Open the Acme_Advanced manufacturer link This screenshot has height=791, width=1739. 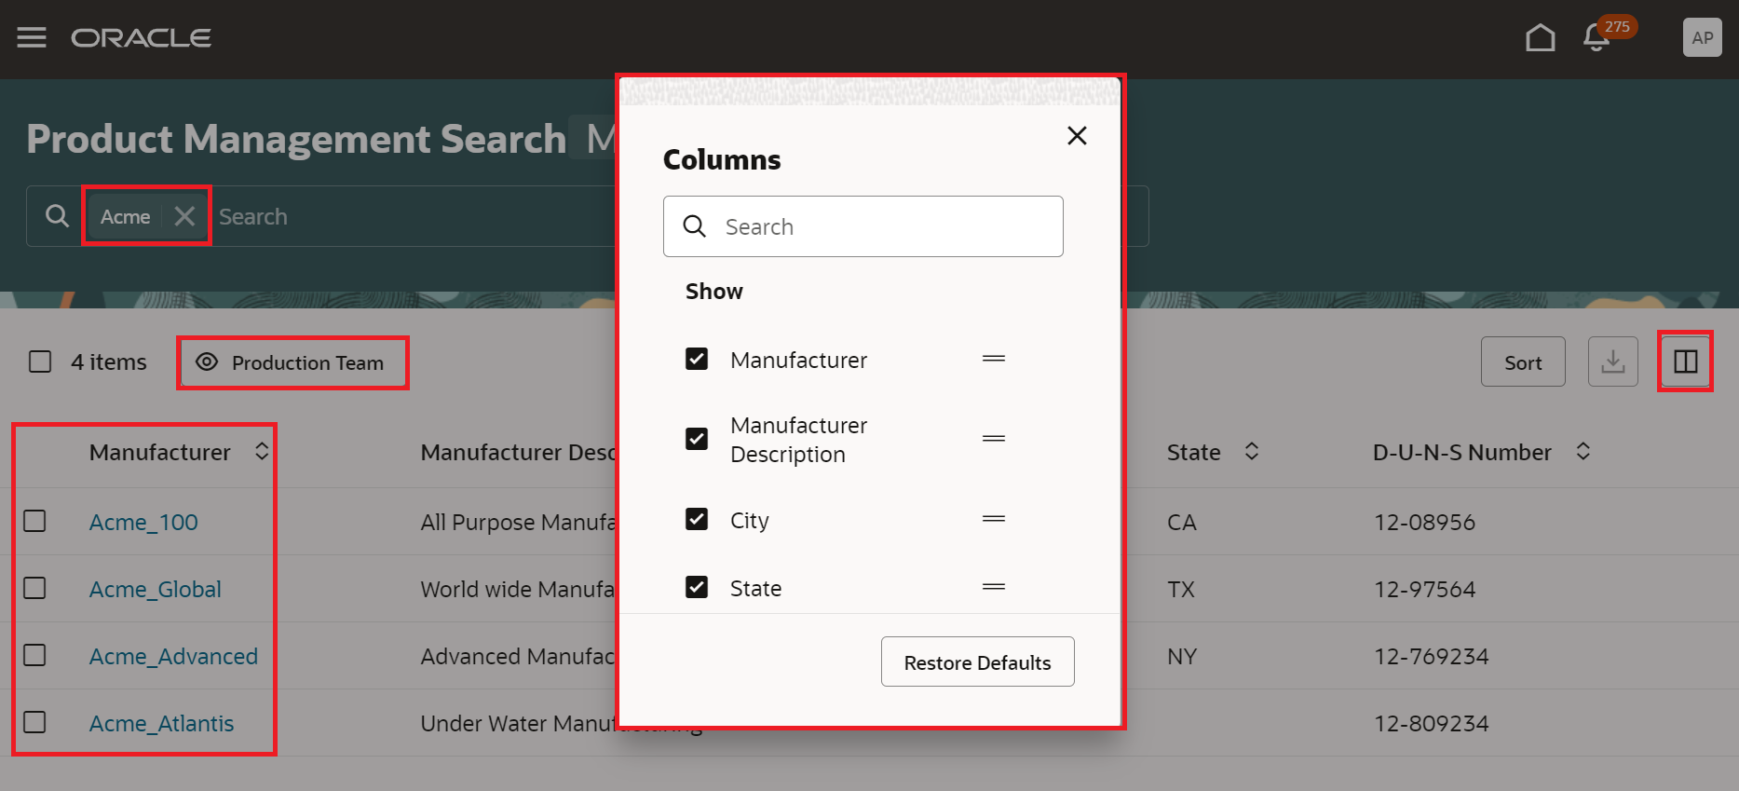point(173,657)
